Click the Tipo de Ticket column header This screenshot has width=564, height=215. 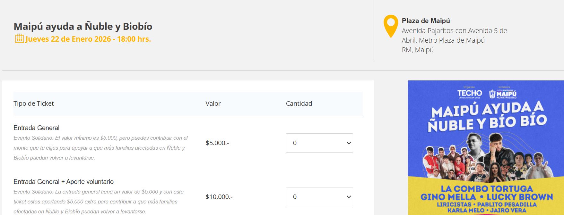pos(34,103)
